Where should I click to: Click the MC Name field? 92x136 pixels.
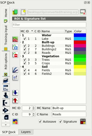pyautogui.click(x=69, y=108)
